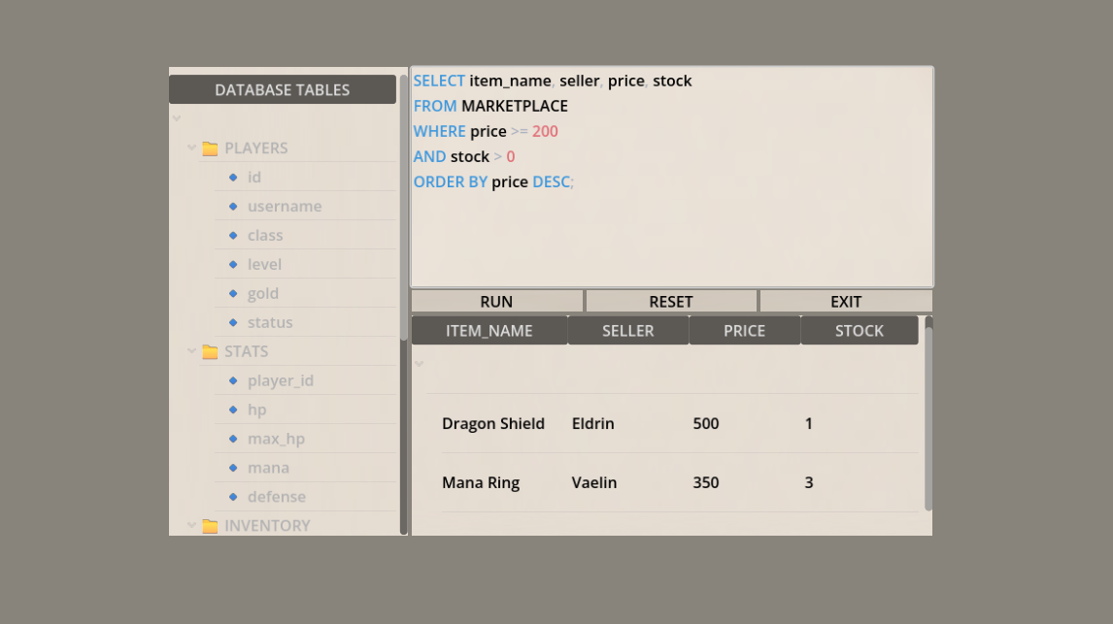Select the STATS table label
Image resolution: width=1113 pixels, height=624 pixels.
click(247, 351)
